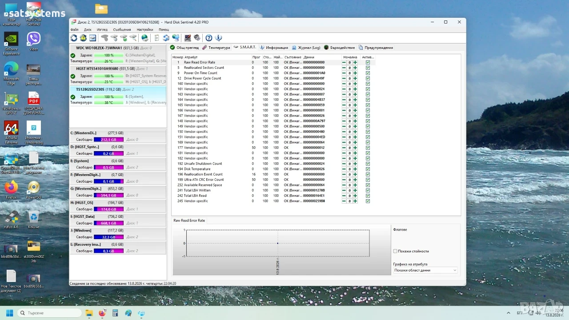Increase offset for Power On Time Count

click(x=355, y=73)
